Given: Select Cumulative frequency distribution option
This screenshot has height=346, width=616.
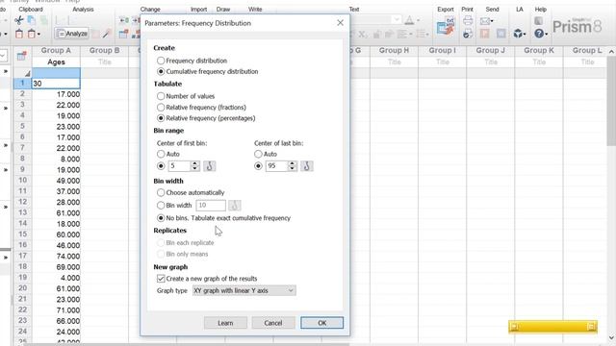Looking at the screenshot, I should (161, 72).
